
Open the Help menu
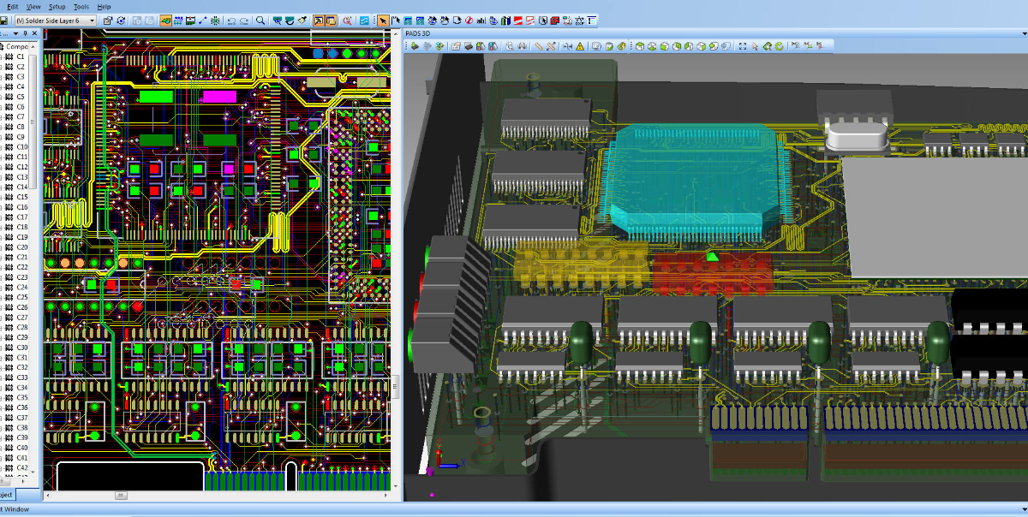click(x=104, y=6)
